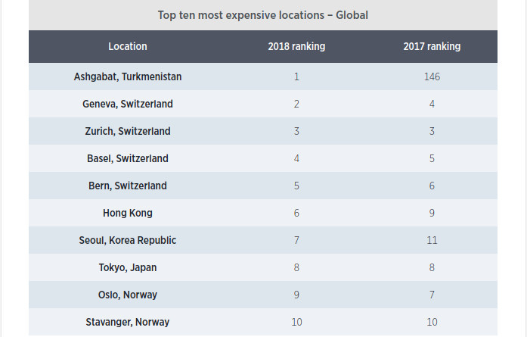
Task: Click Ashgabat's 2018 ranking value 1
Action: click(x=296, y=76)
